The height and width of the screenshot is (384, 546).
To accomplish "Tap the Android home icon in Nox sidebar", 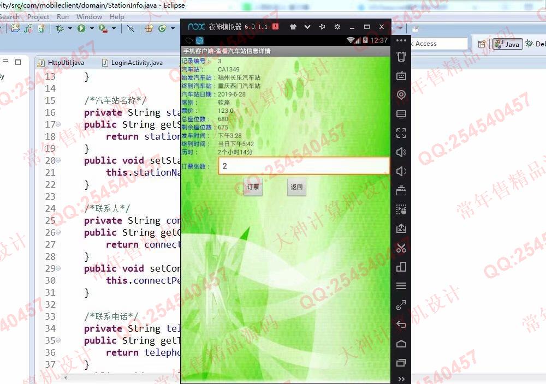I will (x=401, y=344).
